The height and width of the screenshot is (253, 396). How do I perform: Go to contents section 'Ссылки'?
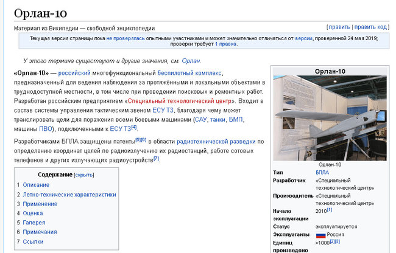33,241
